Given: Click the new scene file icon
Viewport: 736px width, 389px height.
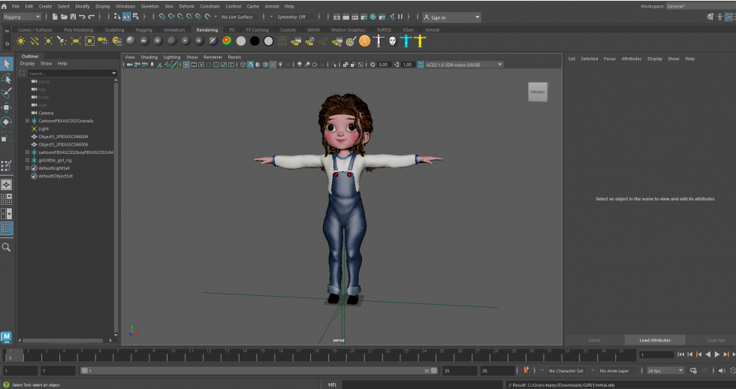Looking at the screenshot, I should coord(55,17).
